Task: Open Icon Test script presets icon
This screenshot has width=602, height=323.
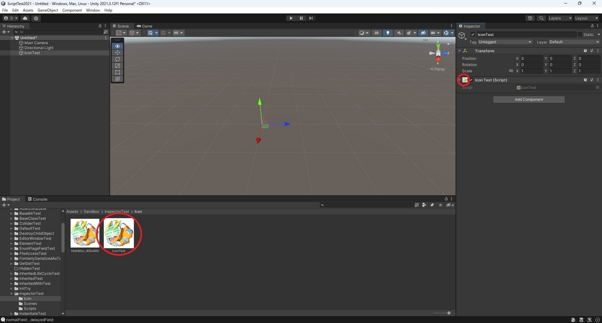Action: point(591,80)
